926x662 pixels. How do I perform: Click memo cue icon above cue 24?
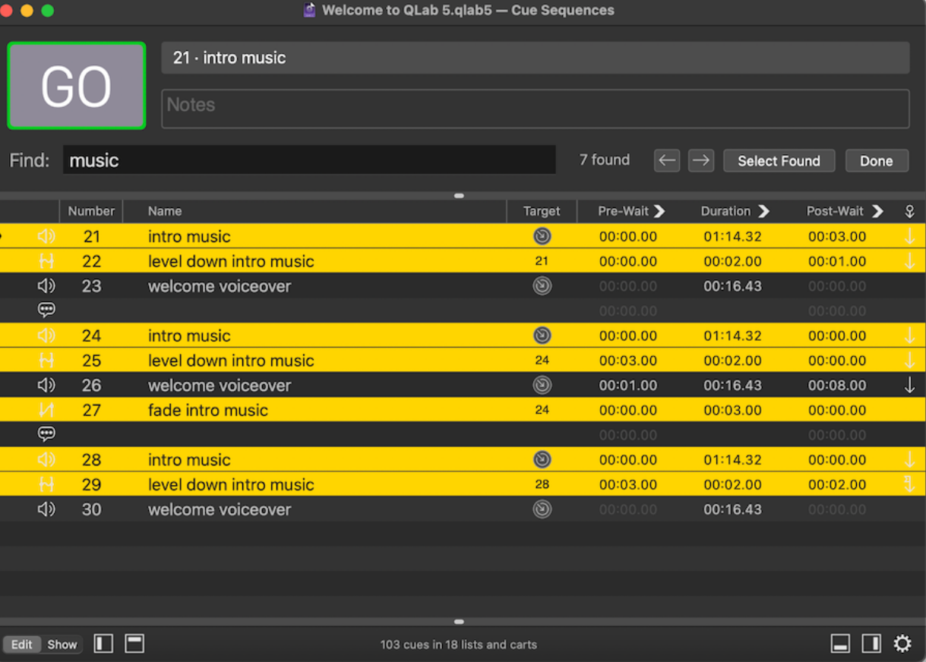[x=46, y=310]
